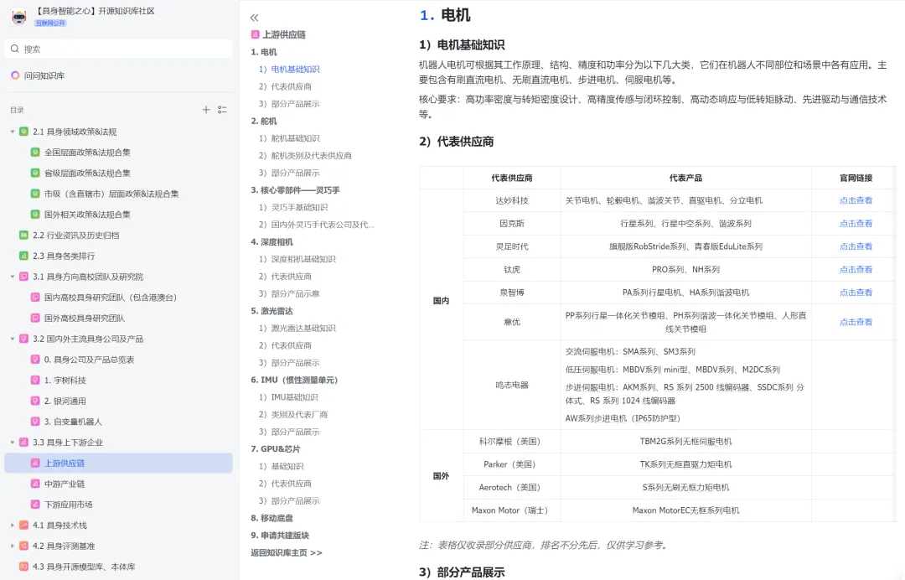This screenshot has width=905, height=580.
Task: Click icon of 中游产业链 document
Action: 35,484
